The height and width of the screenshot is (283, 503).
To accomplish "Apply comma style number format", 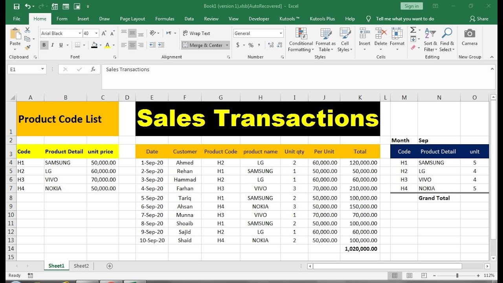I will pos(260,45).
